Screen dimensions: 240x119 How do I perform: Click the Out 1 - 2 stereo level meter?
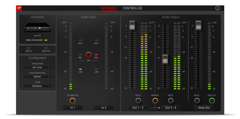click(144, 56)
